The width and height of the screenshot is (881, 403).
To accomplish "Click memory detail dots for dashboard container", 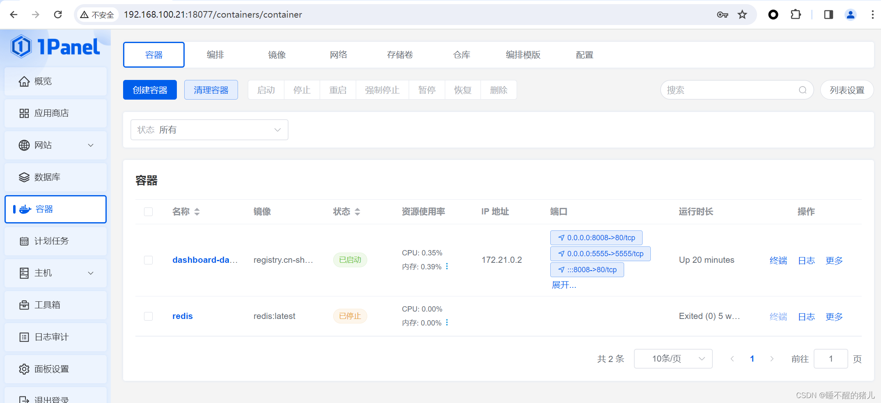I will [447, 266].
